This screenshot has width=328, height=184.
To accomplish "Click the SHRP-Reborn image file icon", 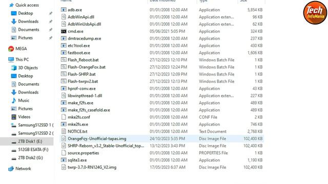I will pos(64,146).
